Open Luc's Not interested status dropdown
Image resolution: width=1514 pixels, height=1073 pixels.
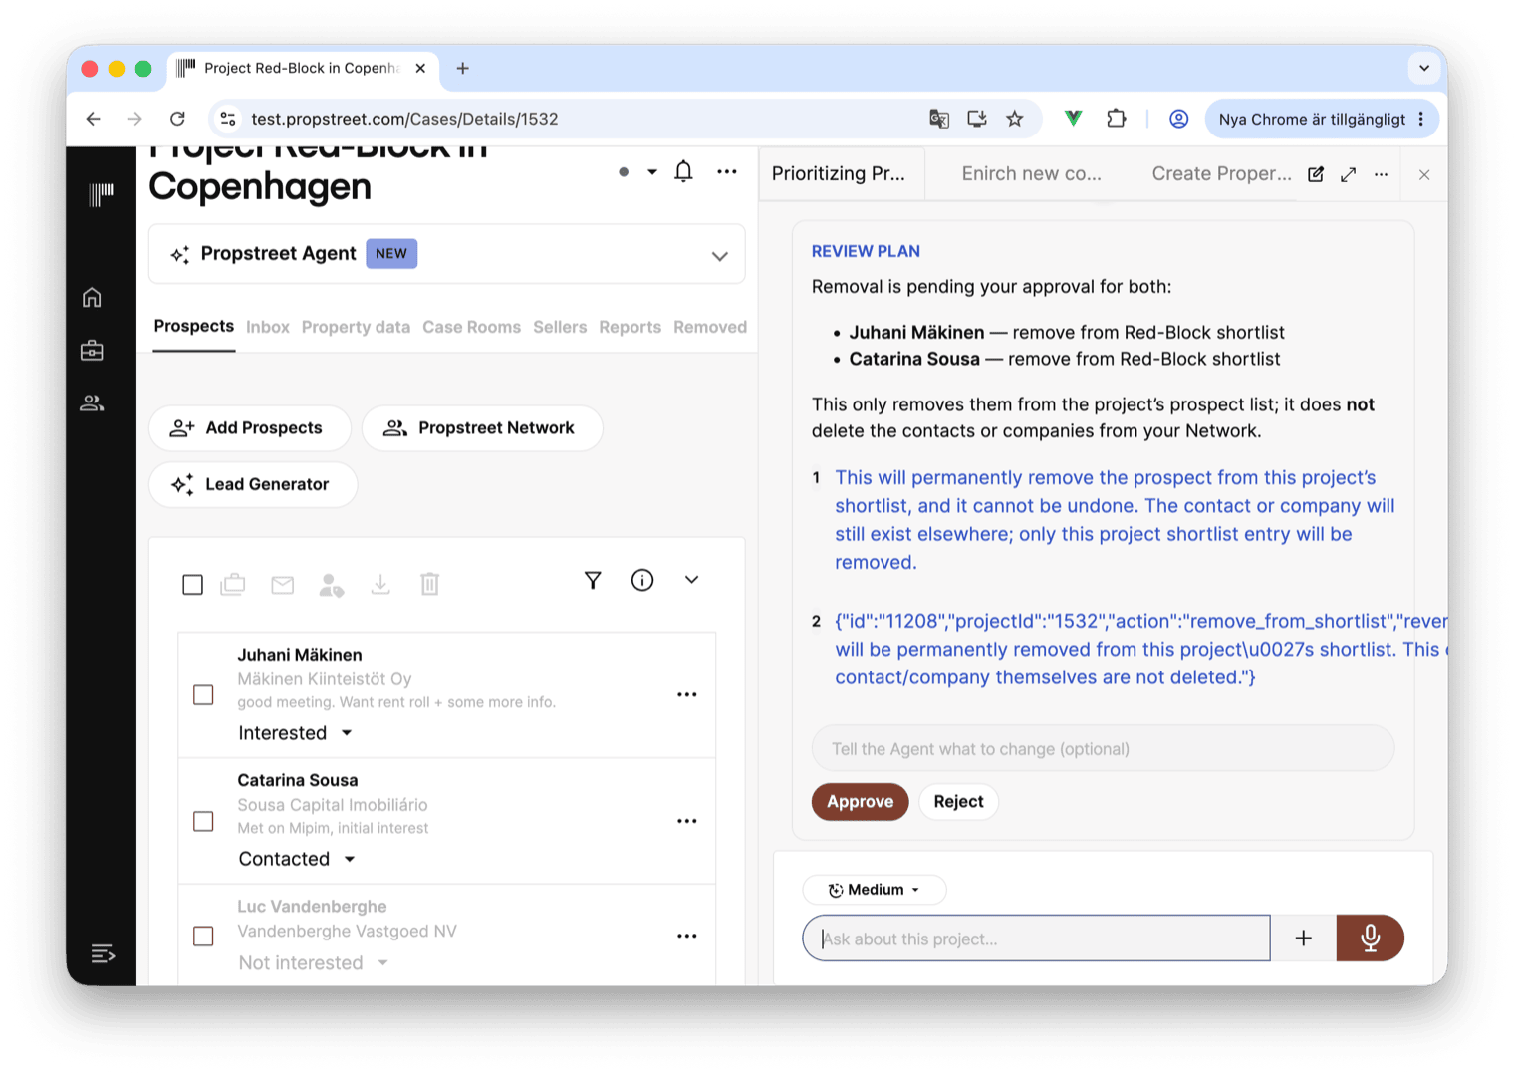point(314,963)
